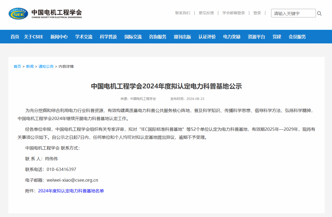Open the 关于CSEE menu item
This screenshot has width=332, height=217.
[33, 37]
